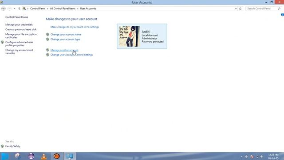This screenshot has width=284, height=160.
Task: Select User Accounts breadcrumb
Action: (x=88, y=8)
